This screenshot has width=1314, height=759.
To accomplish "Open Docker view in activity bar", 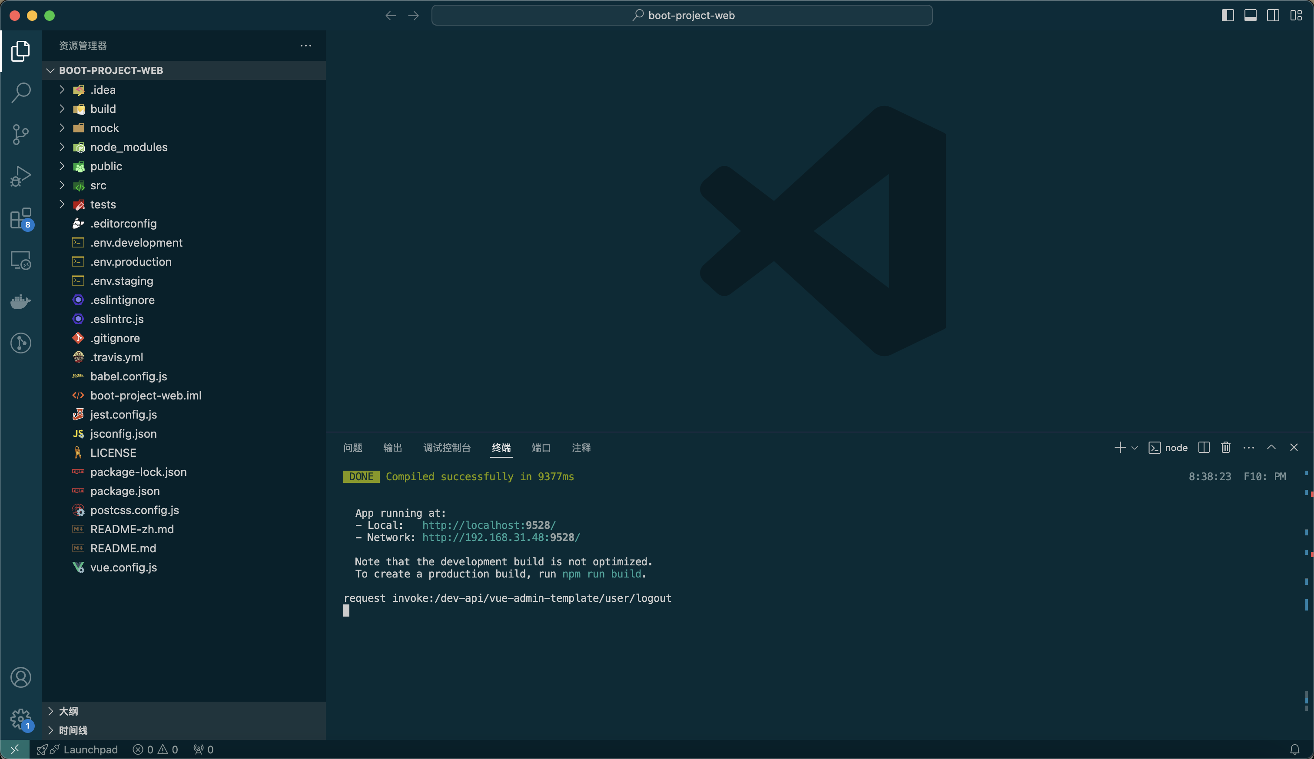I will pyautogui.click(x=21, y=302).
